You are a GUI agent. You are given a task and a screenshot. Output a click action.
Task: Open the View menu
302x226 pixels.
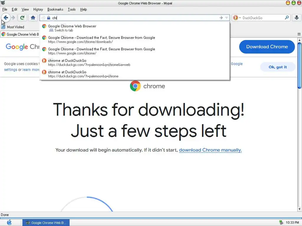pyautogui.click(x=25, y=9)
